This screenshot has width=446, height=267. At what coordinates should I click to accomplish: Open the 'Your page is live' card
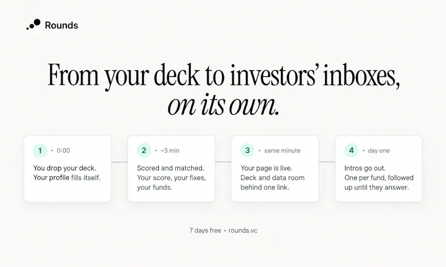tap(275, 169)
